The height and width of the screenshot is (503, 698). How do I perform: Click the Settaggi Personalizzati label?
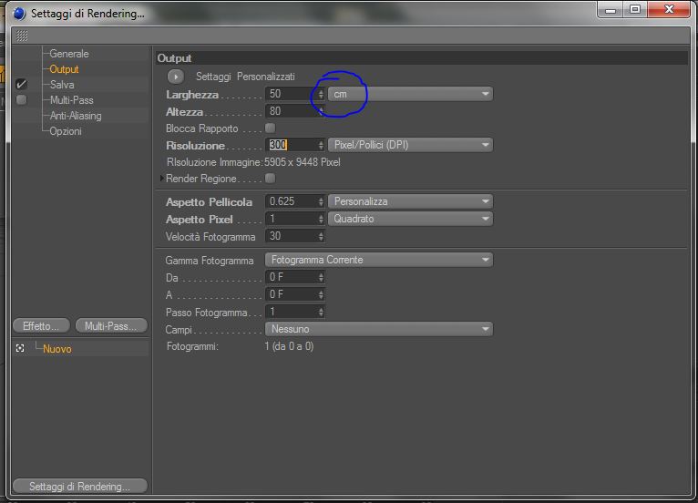point(245,77)
